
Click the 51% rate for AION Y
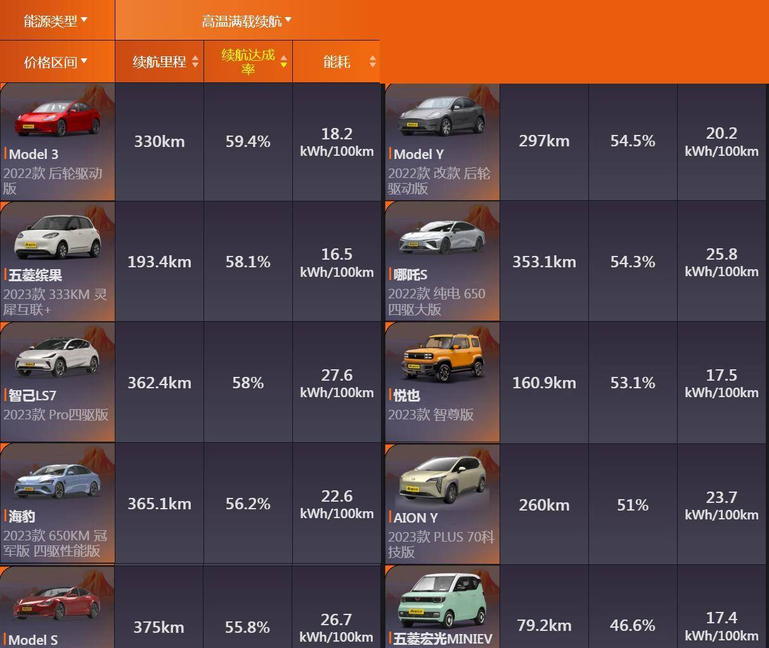point(633,504)
